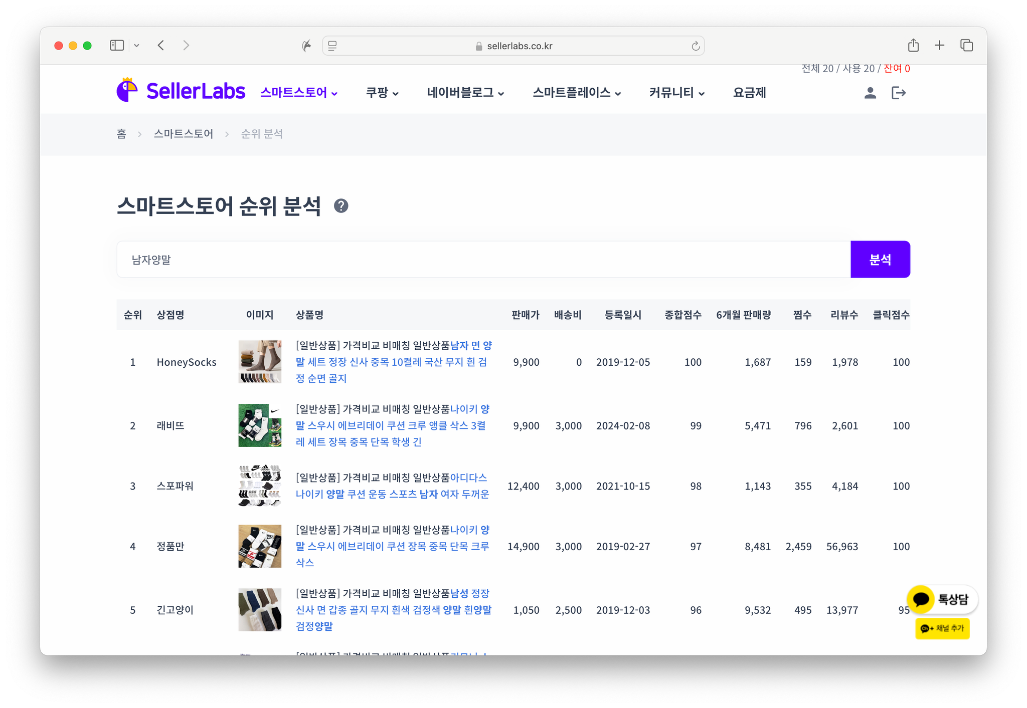Open the 남성 정장 신사 면 양말 product link

pos(394,610)
